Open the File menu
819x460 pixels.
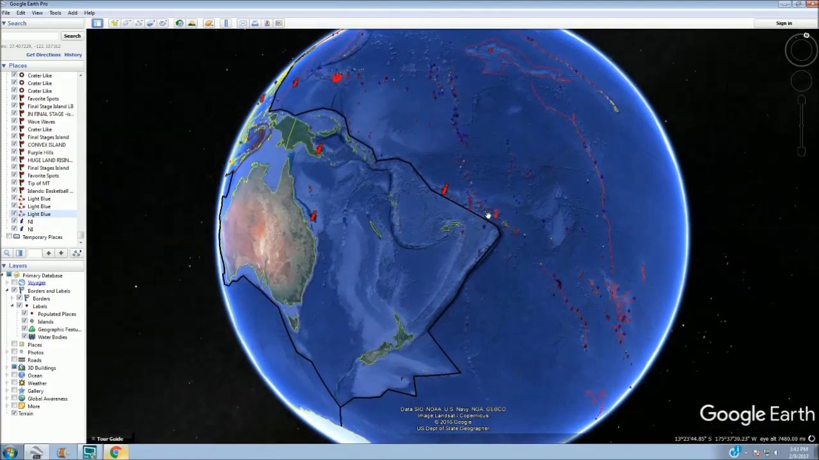click(6, 13)
